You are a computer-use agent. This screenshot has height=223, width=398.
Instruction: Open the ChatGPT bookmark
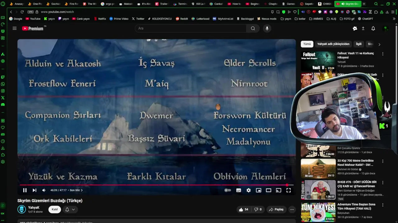point(365,19)
